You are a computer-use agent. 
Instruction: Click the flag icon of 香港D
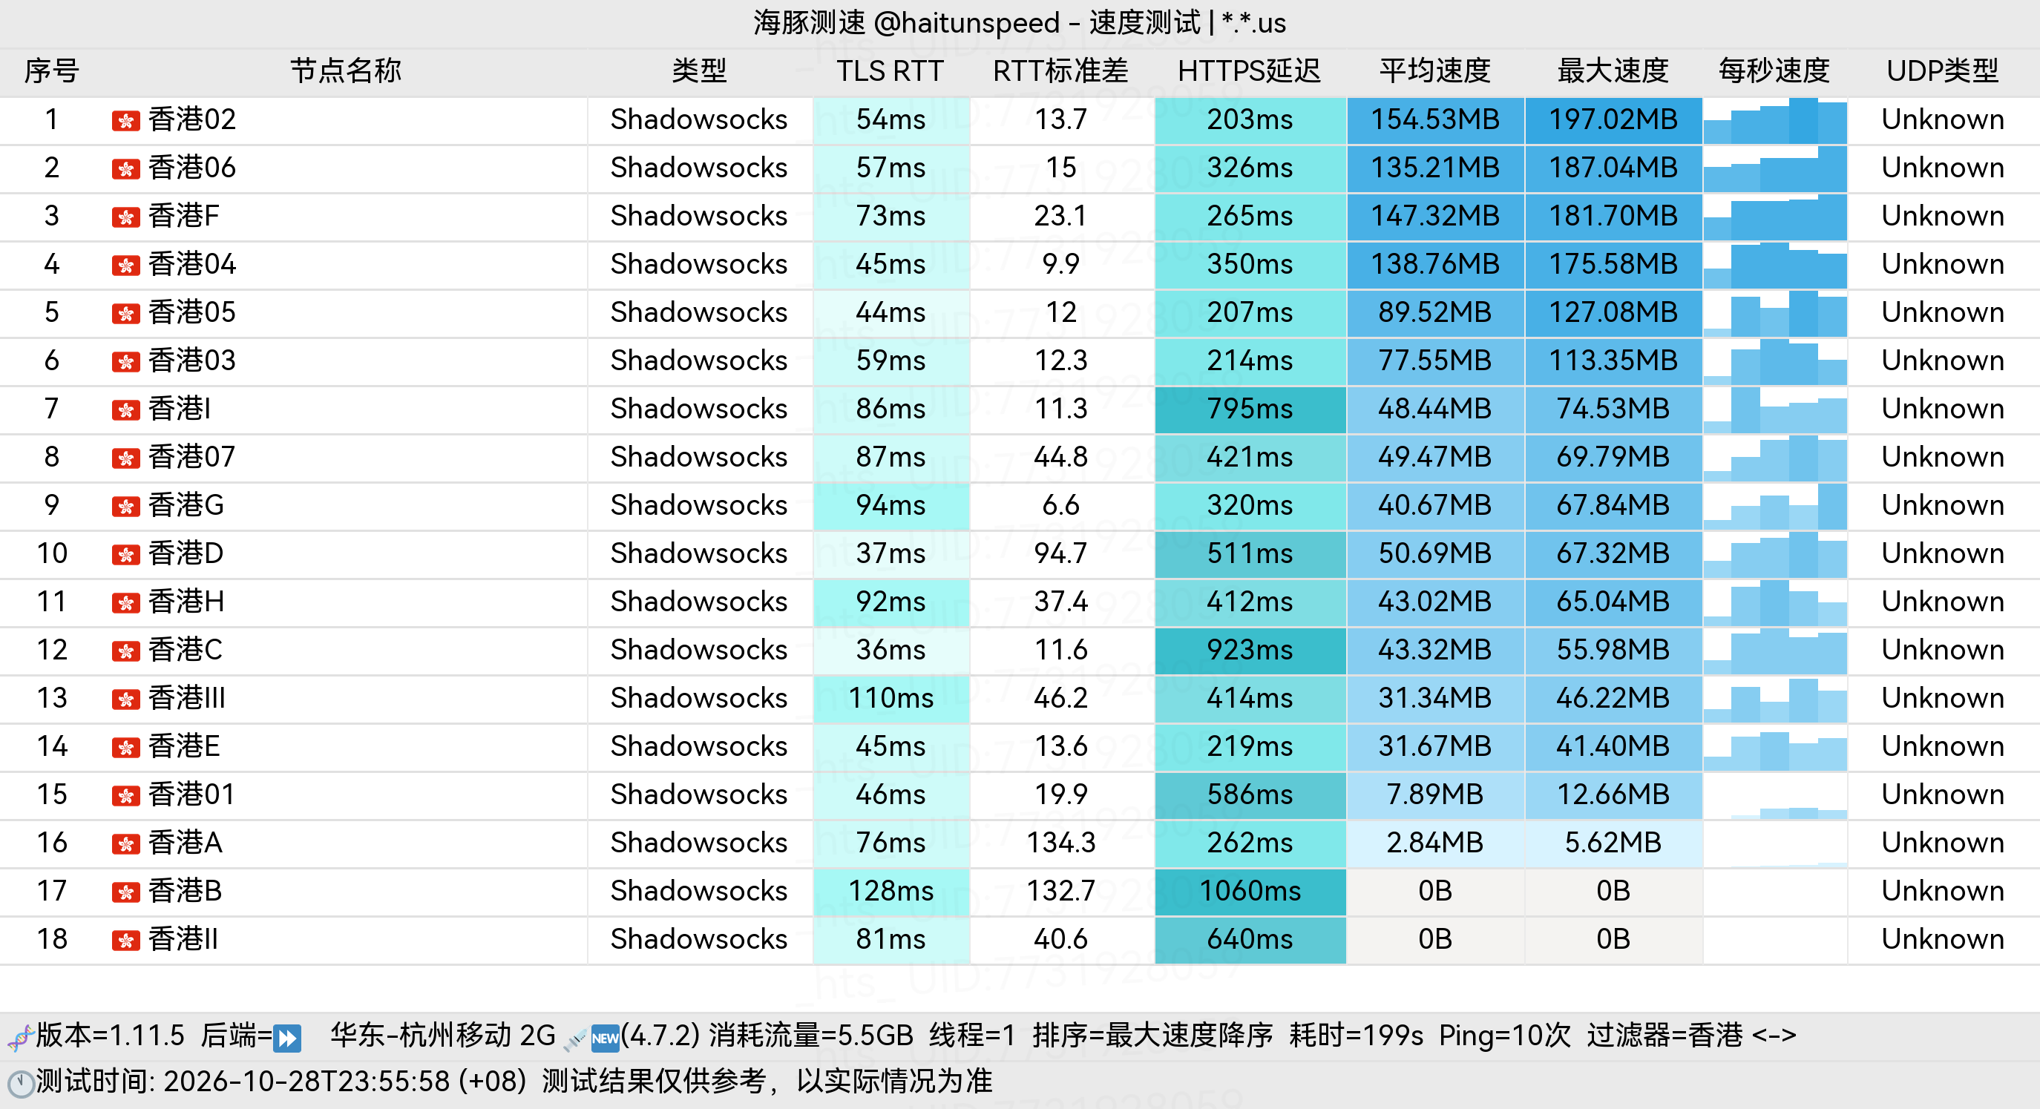(126, 555)
